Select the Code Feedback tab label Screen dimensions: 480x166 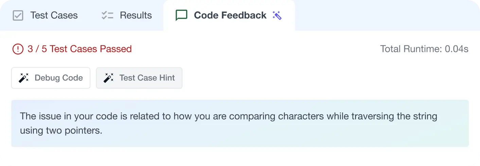230,16
